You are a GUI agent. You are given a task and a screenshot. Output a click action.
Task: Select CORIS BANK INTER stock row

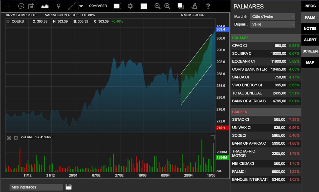tap(266, 69)
